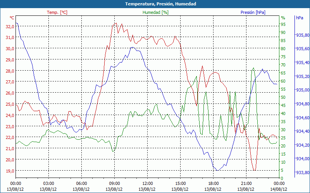Click the '30' humidity axis value
The height and width of the screenshot is (193, 310).
coord(283,130)
